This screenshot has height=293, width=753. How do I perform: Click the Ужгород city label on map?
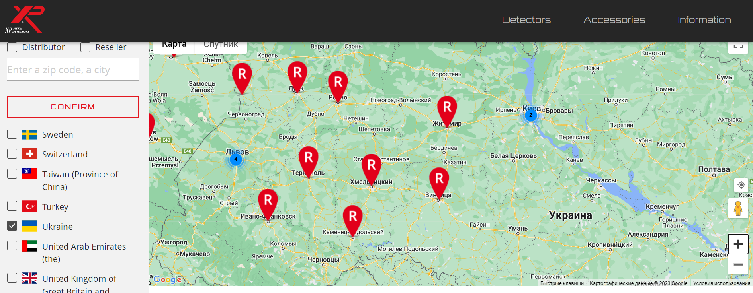(x=174, y=242)
